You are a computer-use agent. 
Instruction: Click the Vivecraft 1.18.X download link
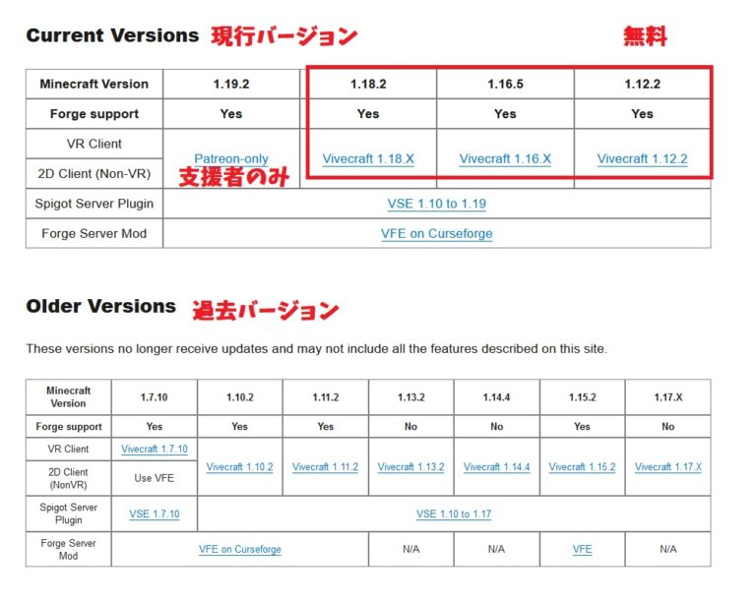click(368, 158)
